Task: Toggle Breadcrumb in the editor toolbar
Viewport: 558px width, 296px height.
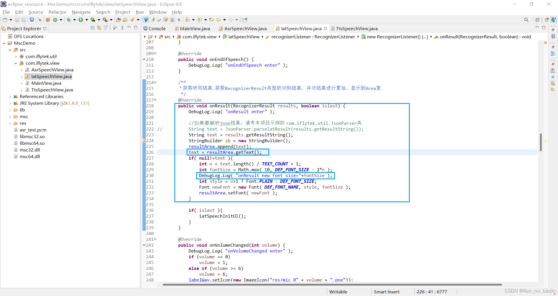Action: (146, 20)
